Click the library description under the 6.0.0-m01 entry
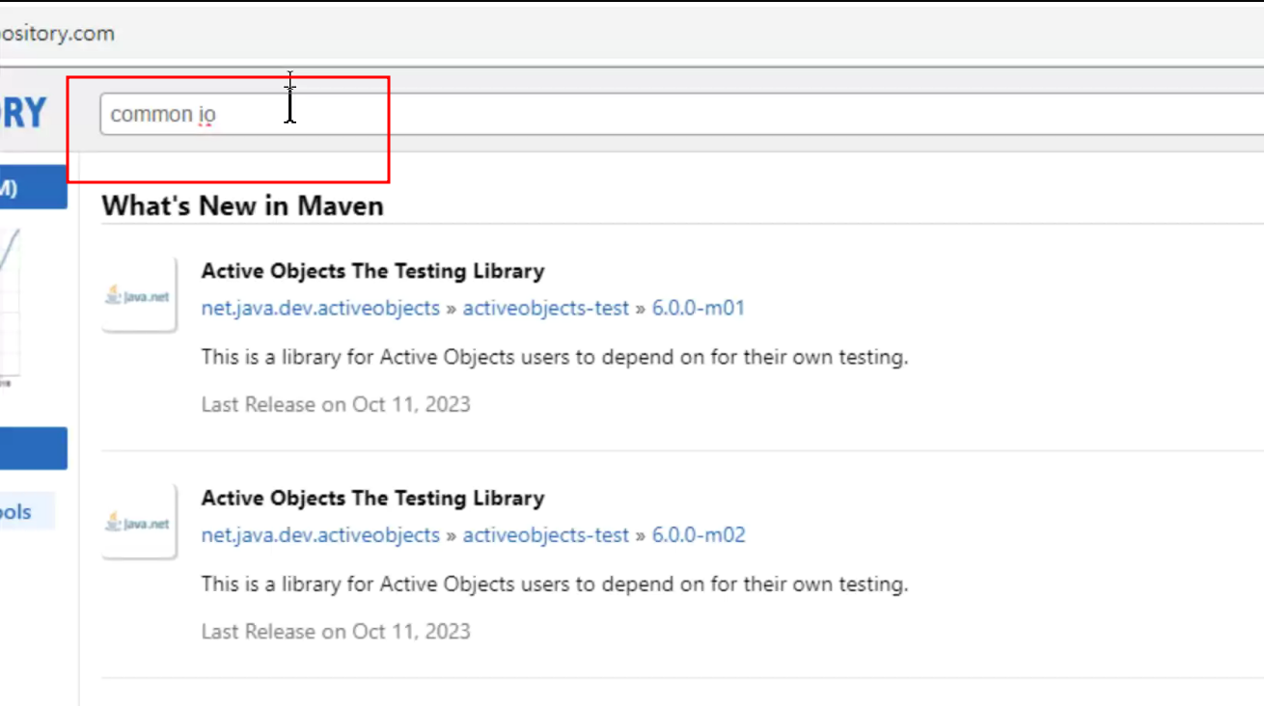The image size is (1264, 706). [555, 358]
